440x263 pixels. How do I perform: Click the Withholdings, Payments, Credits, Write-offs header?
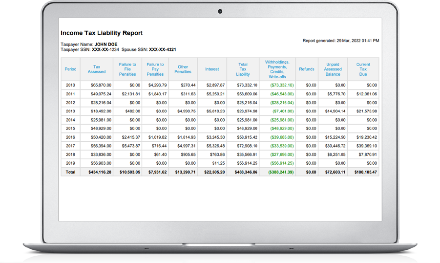277,69
